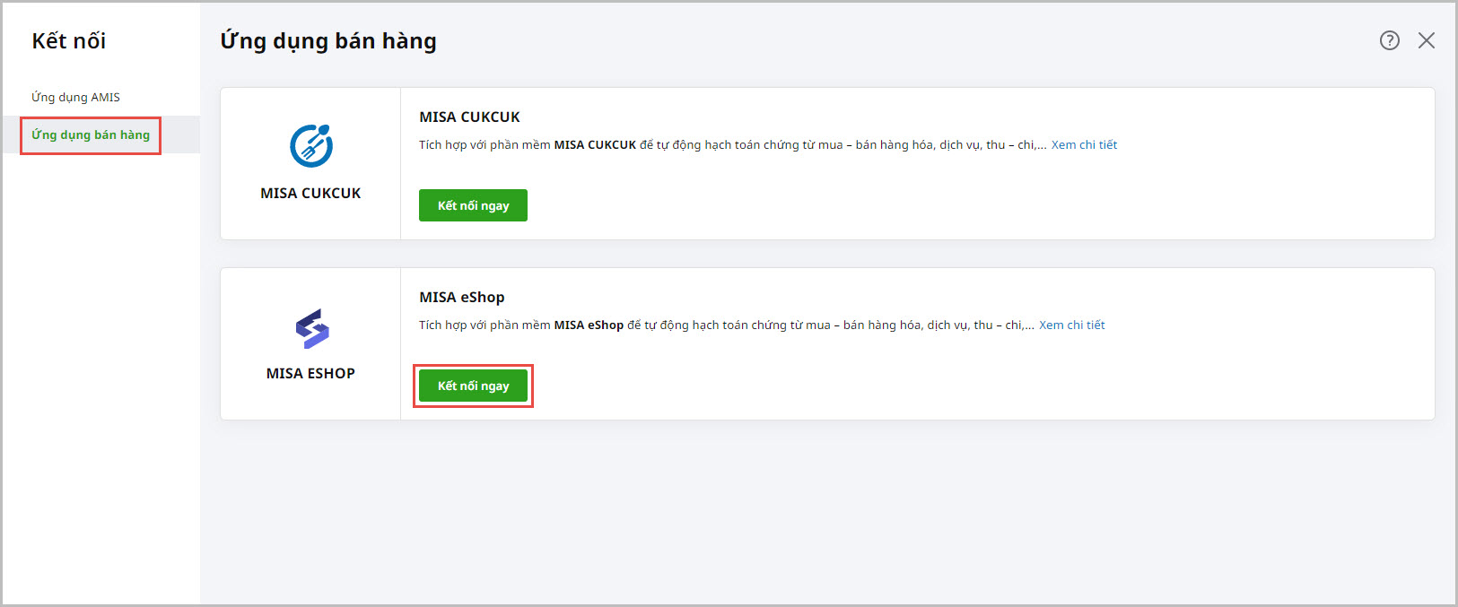Image resolution: width=1458 pixels, height=607 pixels.
Task: Click the MISA CUKCUK card heading
Action: click(469, 117)
